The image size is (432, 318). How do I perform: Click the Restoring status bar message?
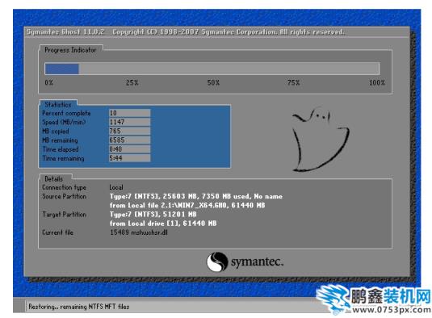79,307
